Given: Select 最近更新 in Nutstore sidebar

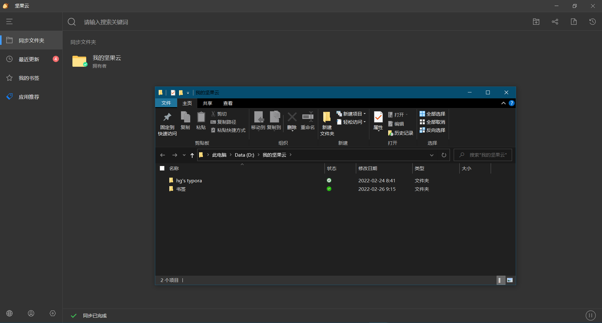Looking at the screenshot, I should point(31,59).
